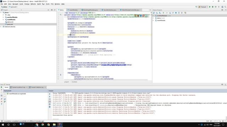Image resolution: width=227 pixels, height=127 pixels.
Task: Open Project panel settings gear
Action: coord(52,10)
